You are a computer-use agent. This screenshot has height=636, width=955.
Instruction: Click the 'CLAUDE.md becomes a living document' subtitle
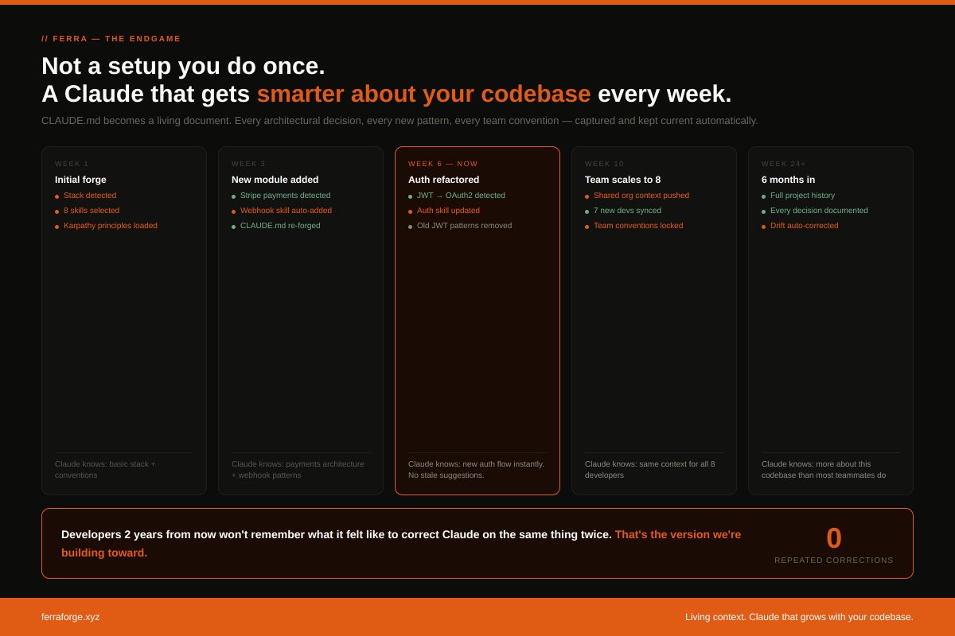[400, 121]
